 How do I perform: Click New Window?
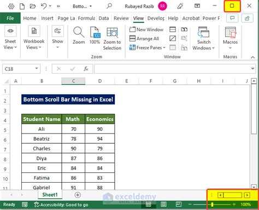[146, 30]
